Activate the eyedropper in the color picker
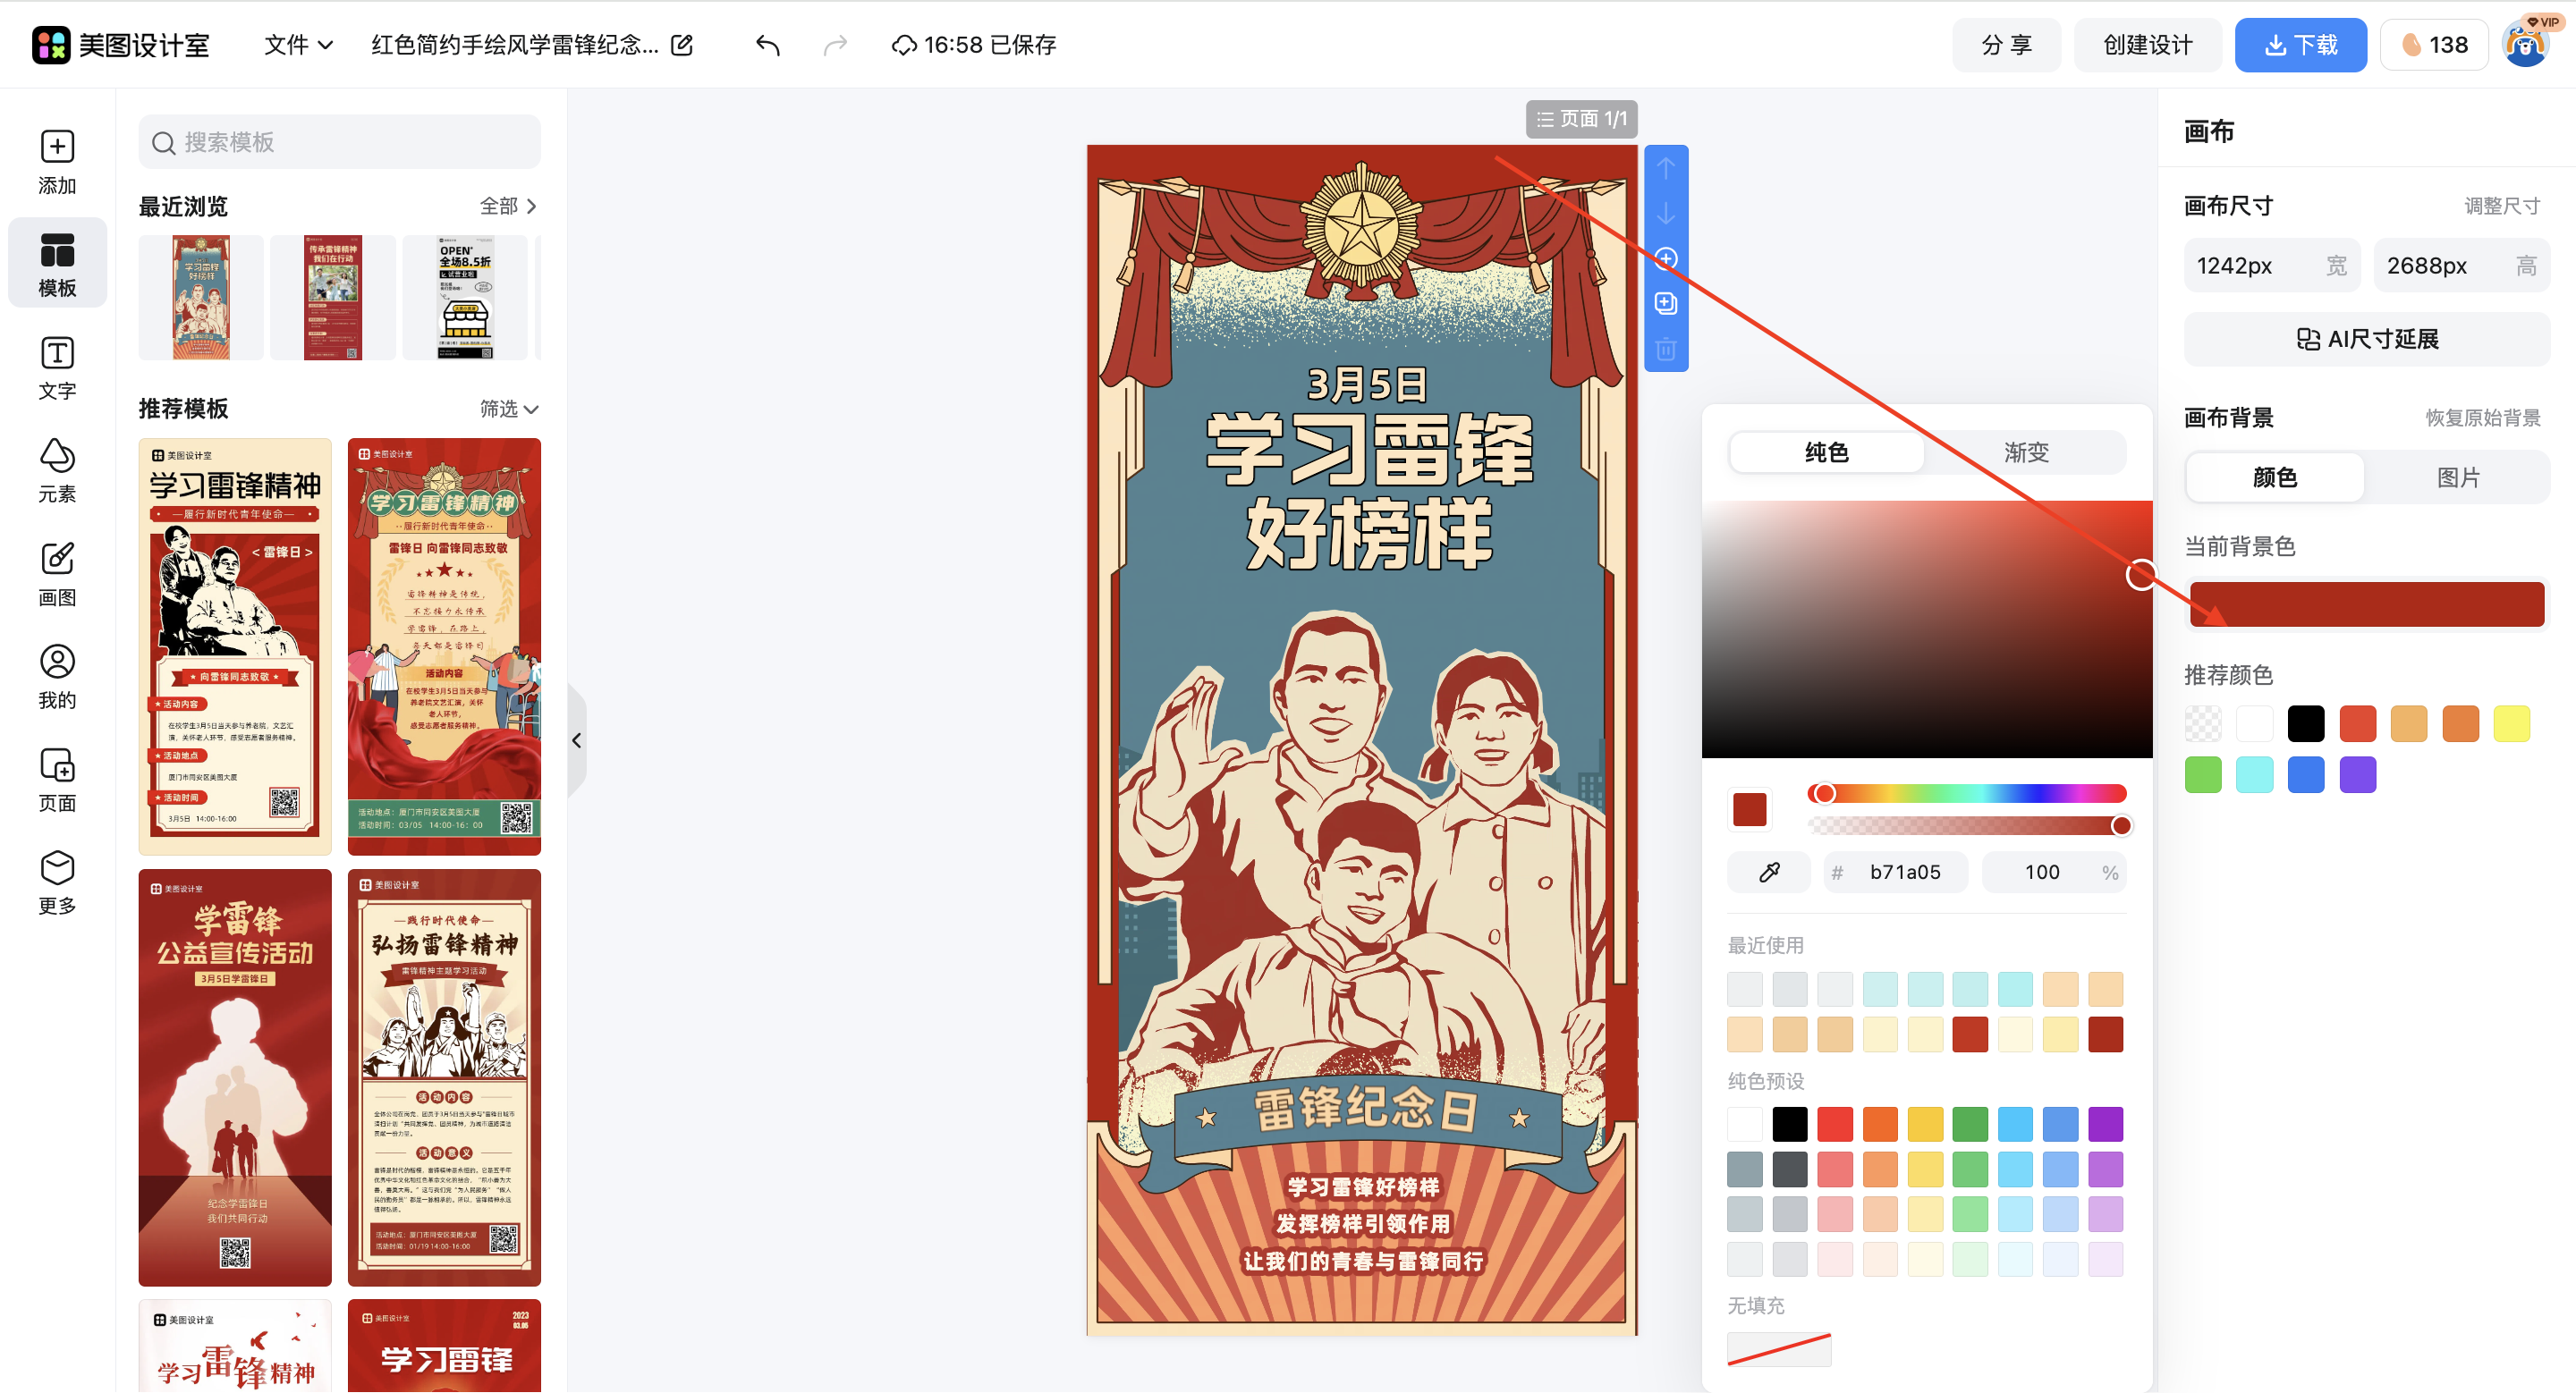Screen dimensions: 2576x1393 click(x=1768, y=872)
